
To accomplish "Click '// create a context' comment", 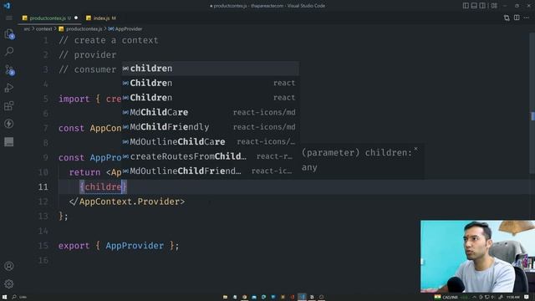I will (x=109, y=40).
